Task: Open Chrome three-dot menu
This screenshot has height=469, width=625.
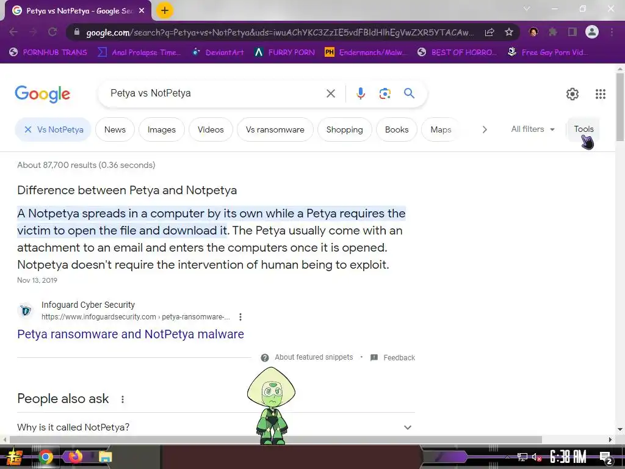Action: pyautogui.click(x=612, y=32)
